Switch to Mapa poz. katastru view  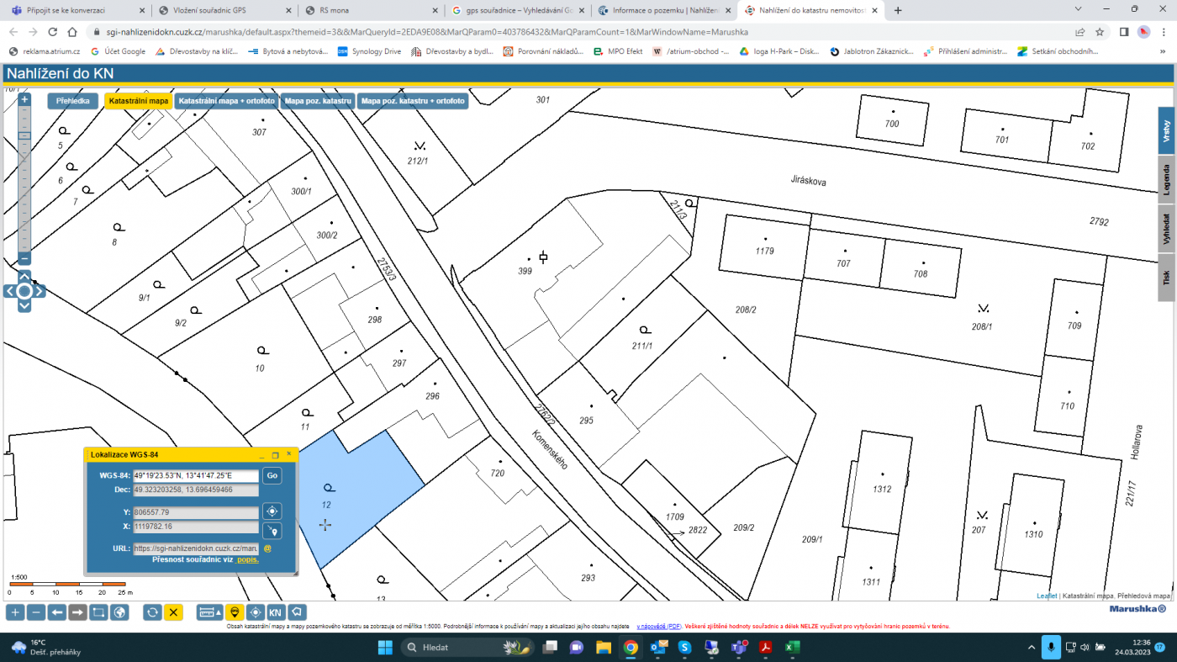317,101
